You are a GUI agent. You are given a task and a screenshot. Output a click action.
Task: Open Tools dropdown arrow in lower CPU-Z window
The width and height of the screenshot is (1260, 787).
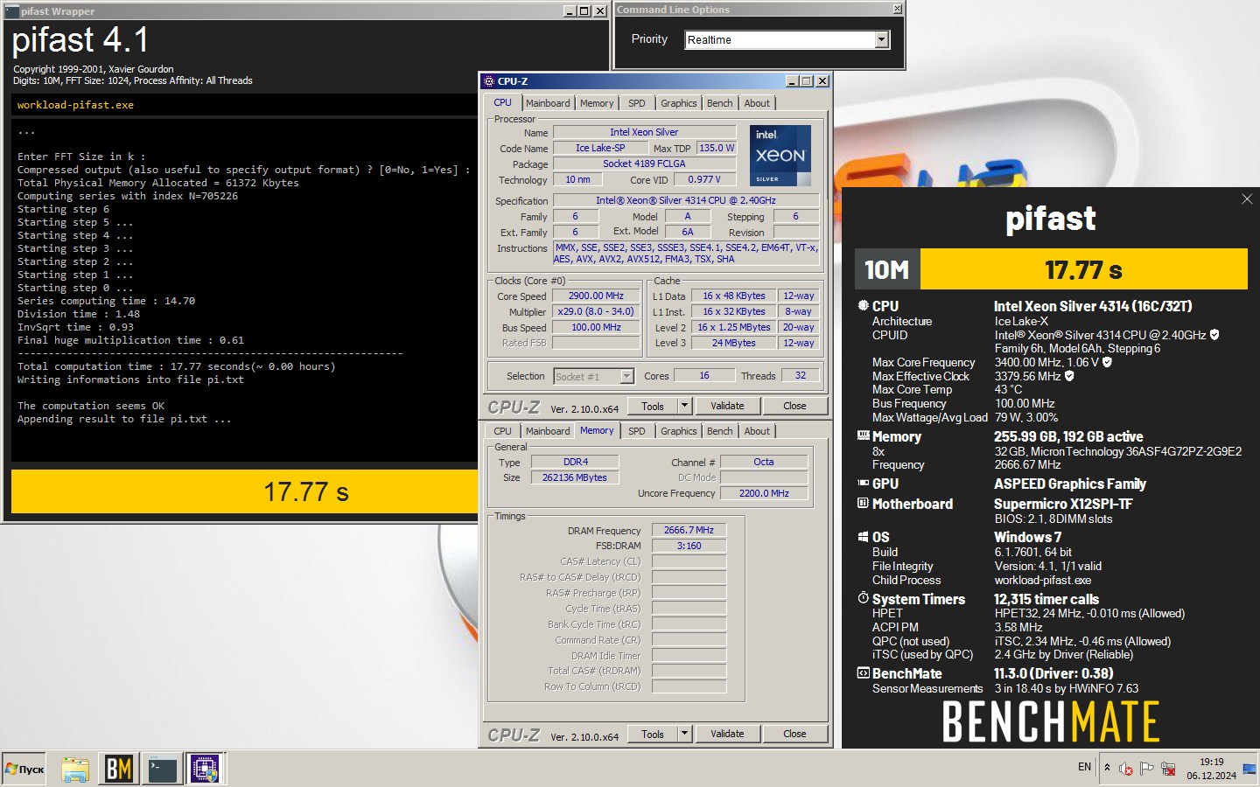coord(685,734)
